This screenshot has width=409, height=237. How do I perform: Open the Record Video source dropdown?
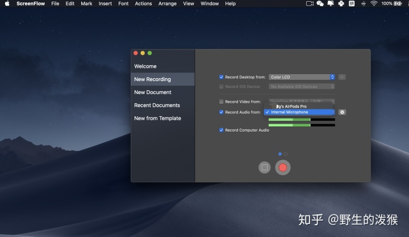[x=302, y=101]
